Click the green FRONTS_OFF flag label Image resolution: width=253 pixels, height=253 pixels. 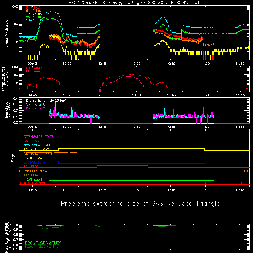click(33, 179)
